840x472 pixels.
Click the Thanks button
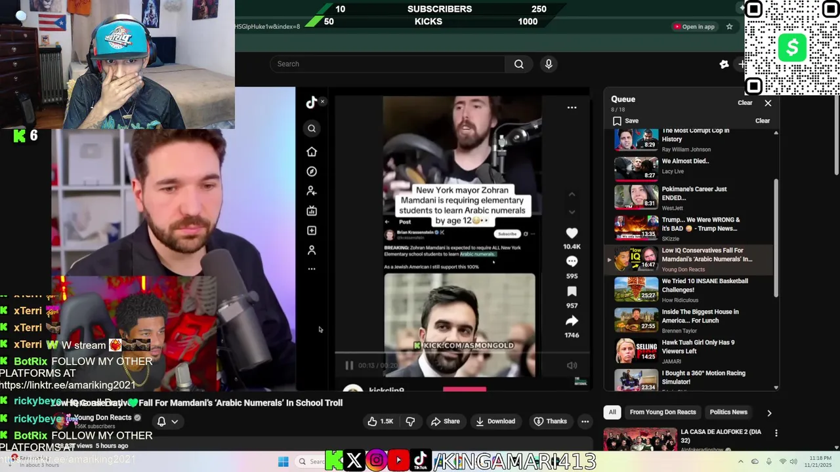click(550, 422)
